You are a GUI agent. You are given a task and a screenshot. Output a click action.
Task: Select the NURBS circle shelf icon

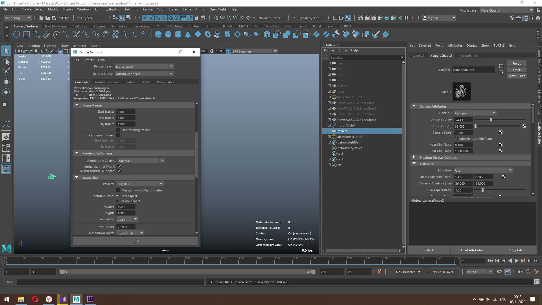click(17, 34)
